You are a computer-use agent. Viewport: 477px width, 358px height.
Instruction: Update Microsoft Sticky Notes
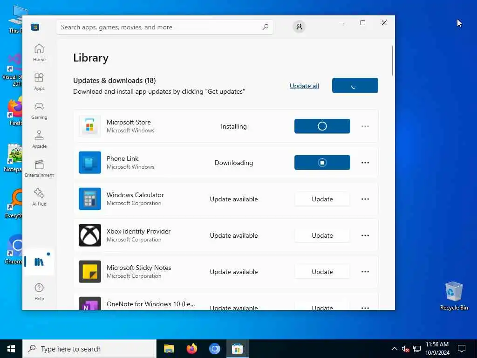[x=322, y=272]
